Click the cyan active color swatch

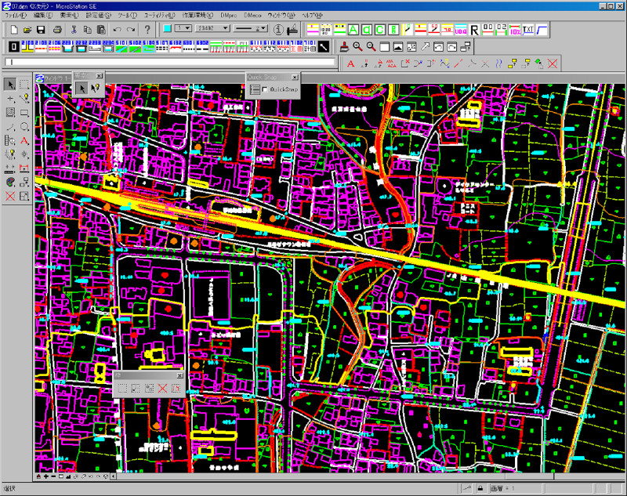point(167,29)
